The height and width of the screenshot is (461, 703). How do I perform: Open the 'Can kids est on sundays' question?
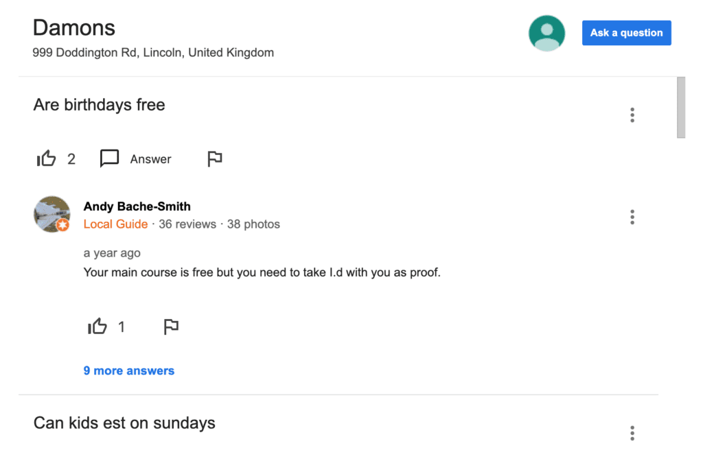tap(124, 423)
